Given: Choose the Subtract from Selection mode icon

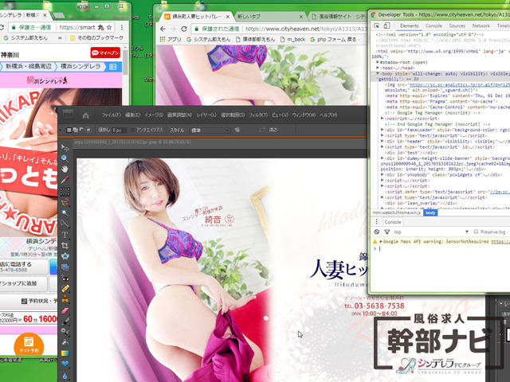Looking at the screenshot, I should click(81, 130).
